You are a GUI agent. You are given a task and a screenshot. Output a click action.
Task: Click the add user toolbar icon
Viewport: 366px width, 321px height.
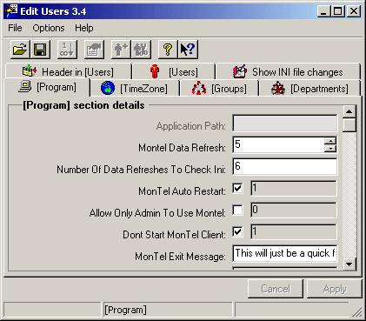(121, 50)
